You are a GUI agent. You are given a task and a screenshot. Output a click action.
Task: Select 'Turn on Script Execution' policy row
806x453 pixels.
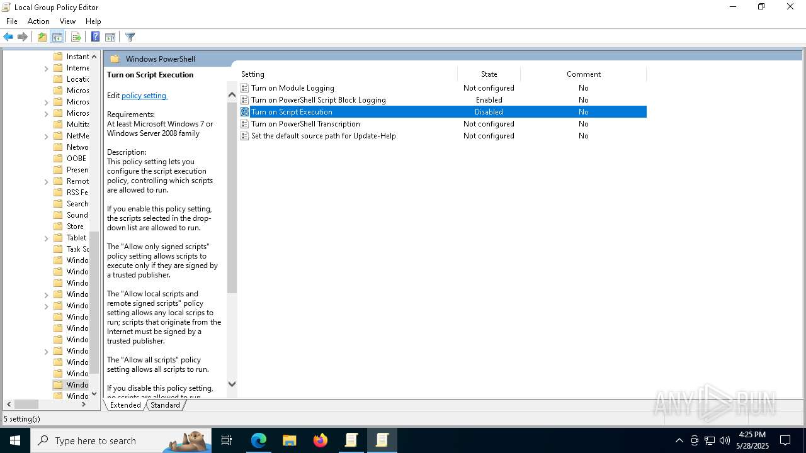coord(443,112)
